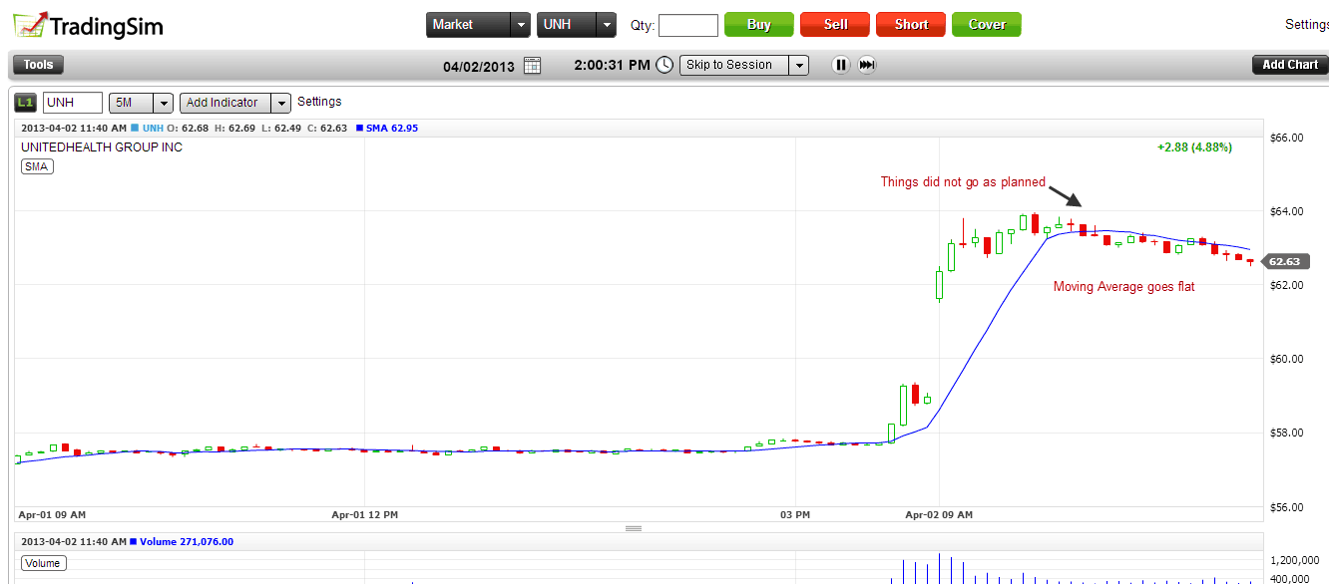Click the SMA indicator label on chart
Image resolution: width=1329 pixels, height=584 pixels.
37,166
